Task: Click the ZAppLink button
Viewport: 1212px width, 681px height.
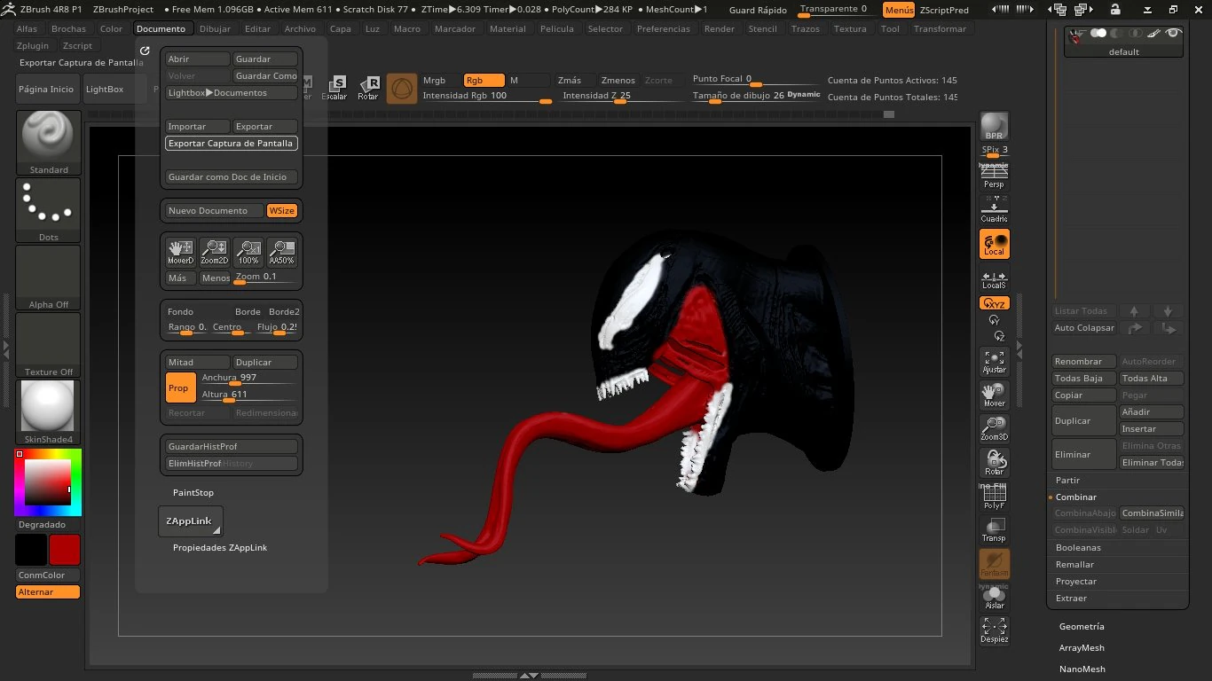Action: (x=190, y=521)
